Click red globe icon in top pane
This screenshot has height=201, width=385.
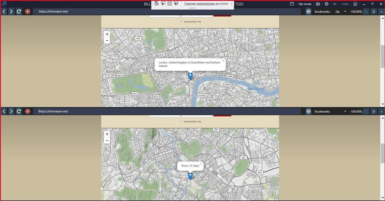(x=28, y=11)
